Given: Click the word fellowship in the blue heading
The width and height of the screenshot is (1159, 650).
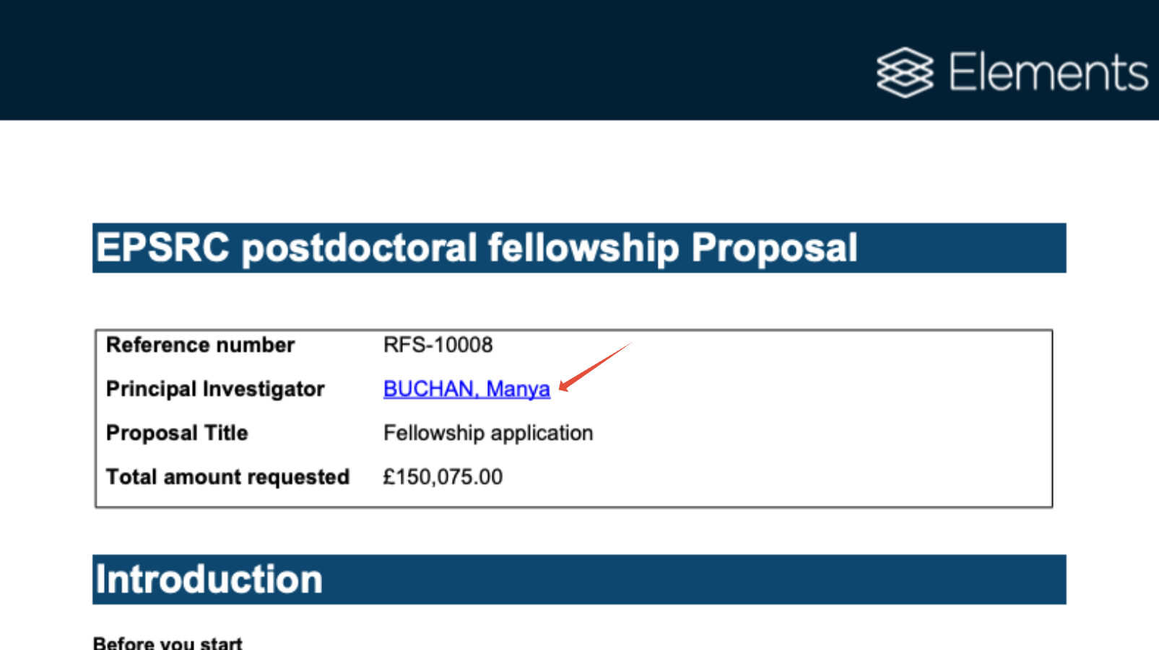Looking at the screenshot, I should point(583,248).
